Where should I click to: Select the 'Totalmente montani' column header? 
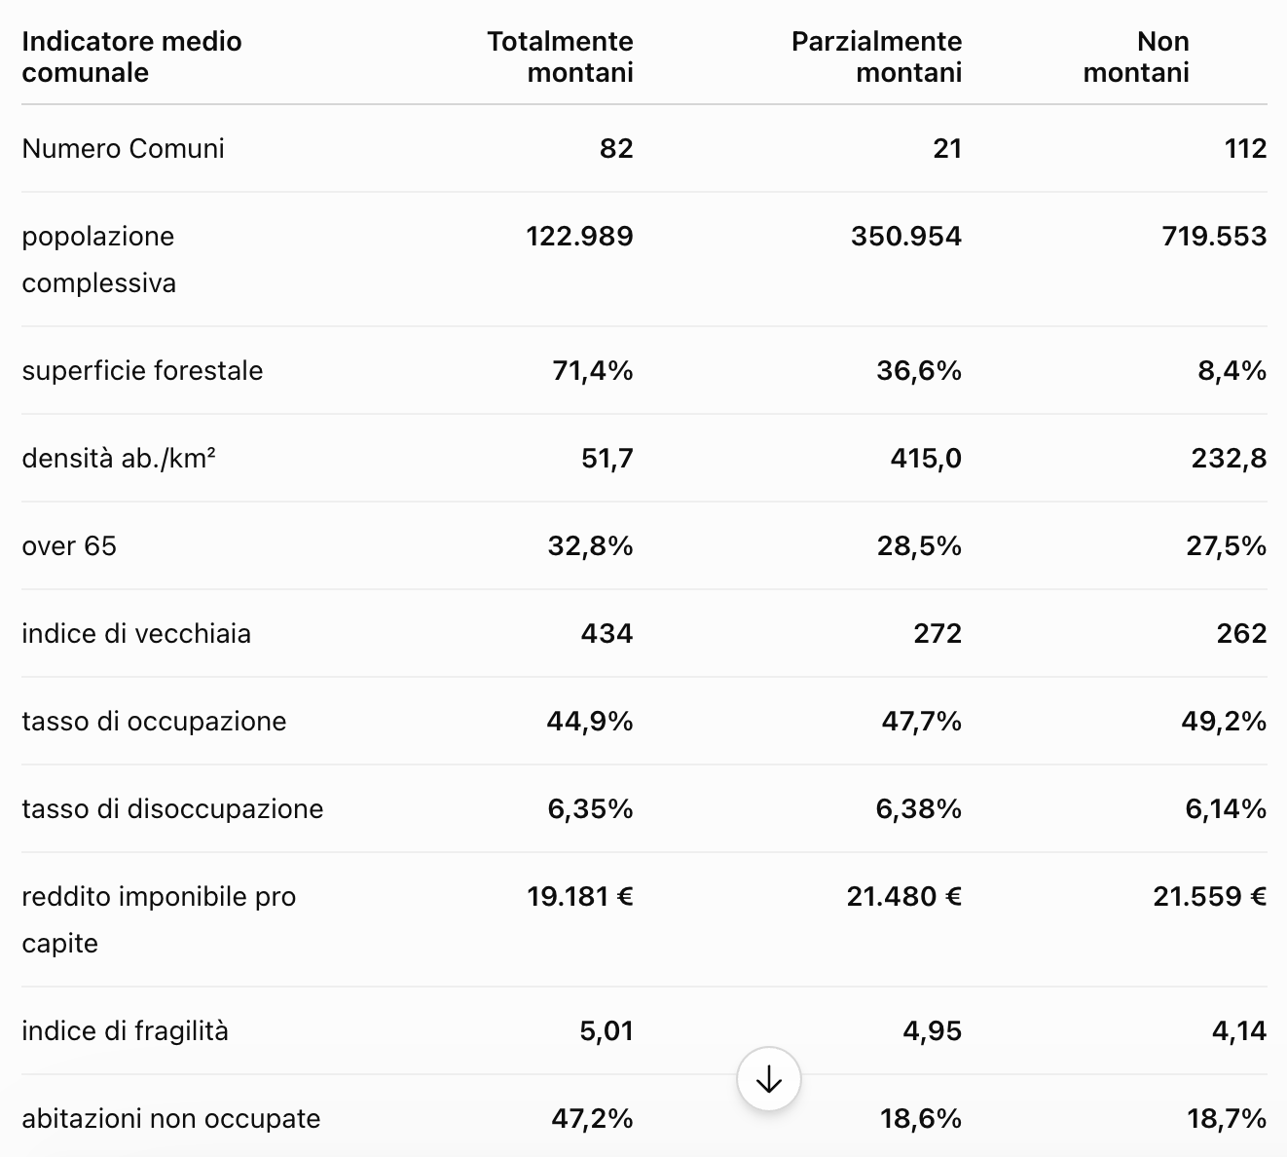[x=560, y=56]
